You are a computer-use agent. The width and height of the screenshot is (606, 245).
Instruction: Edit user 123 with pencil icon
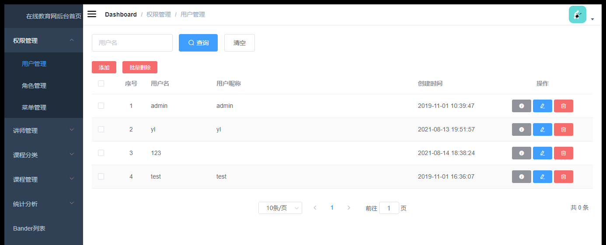point(543,153)
